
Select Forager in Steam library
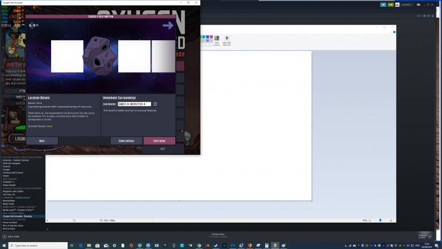pyautogui.click(x=6, y=170)
